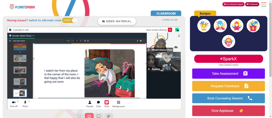Click the laptop screen icon
This screenshot has height=118, width=272.
99,116
